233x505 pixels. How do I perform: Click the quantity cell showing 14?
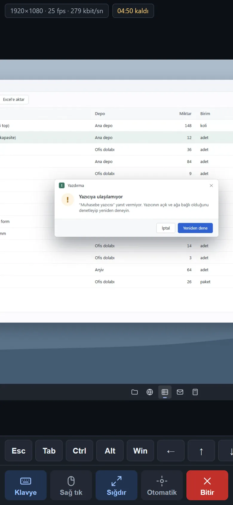click(x=189, y=246)
